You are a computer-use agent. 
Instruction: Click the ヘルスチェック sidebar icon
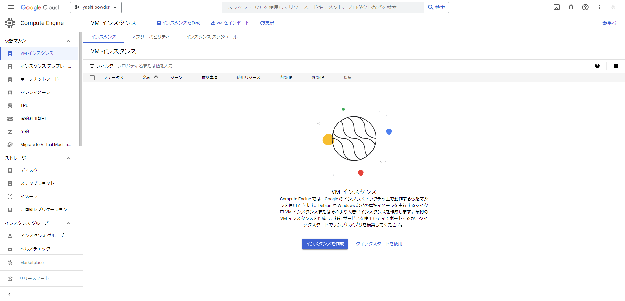[x=10, y=249]
